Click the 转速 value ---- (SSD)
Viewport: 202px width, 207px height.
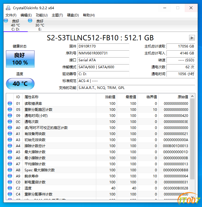tap(181, 60)
